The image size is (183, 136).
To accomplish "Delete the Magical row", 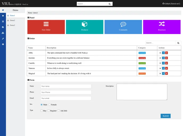I will pos(167,74).
